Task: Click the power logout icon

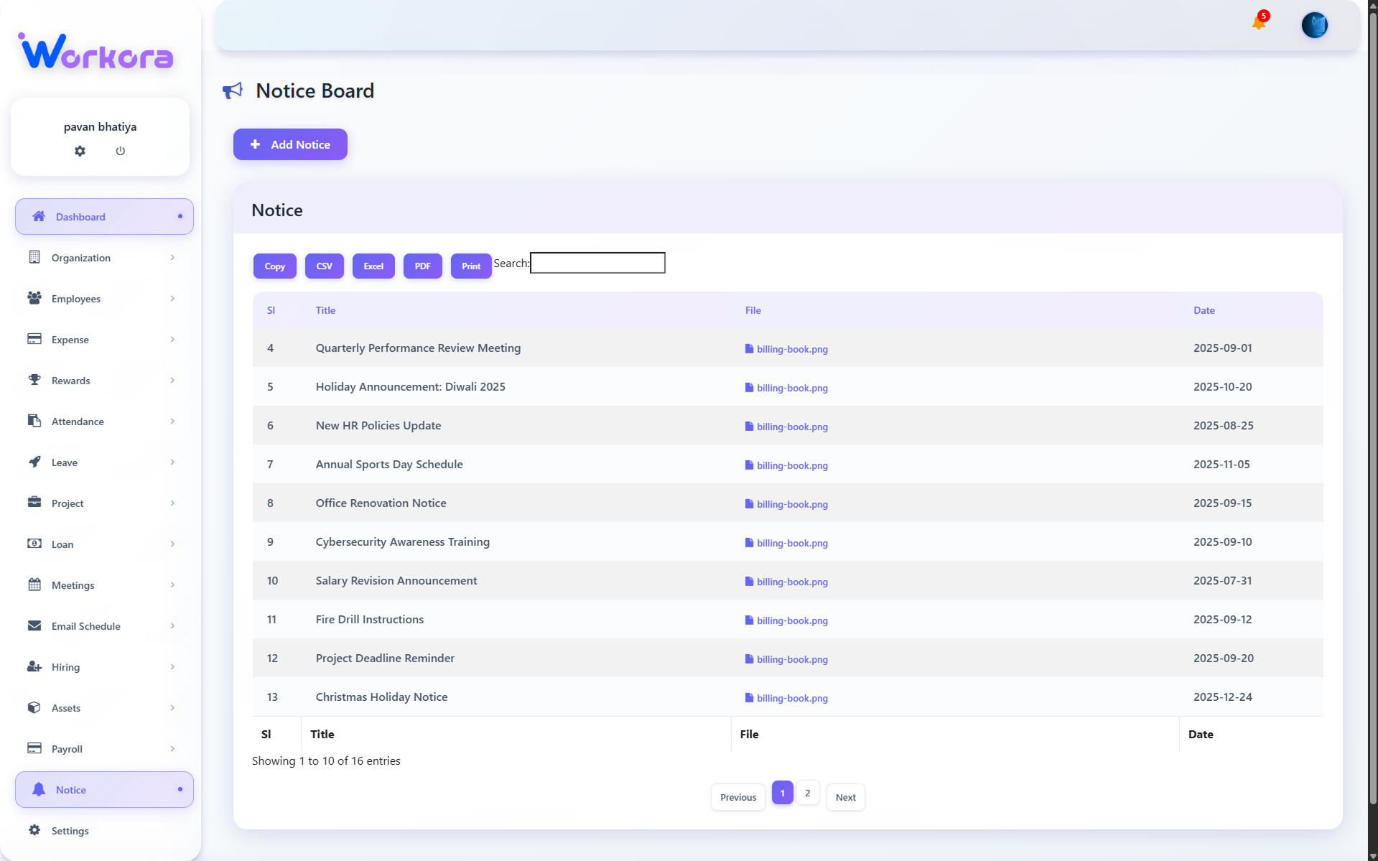Action: pyautogui.click(x=121, y=151)
